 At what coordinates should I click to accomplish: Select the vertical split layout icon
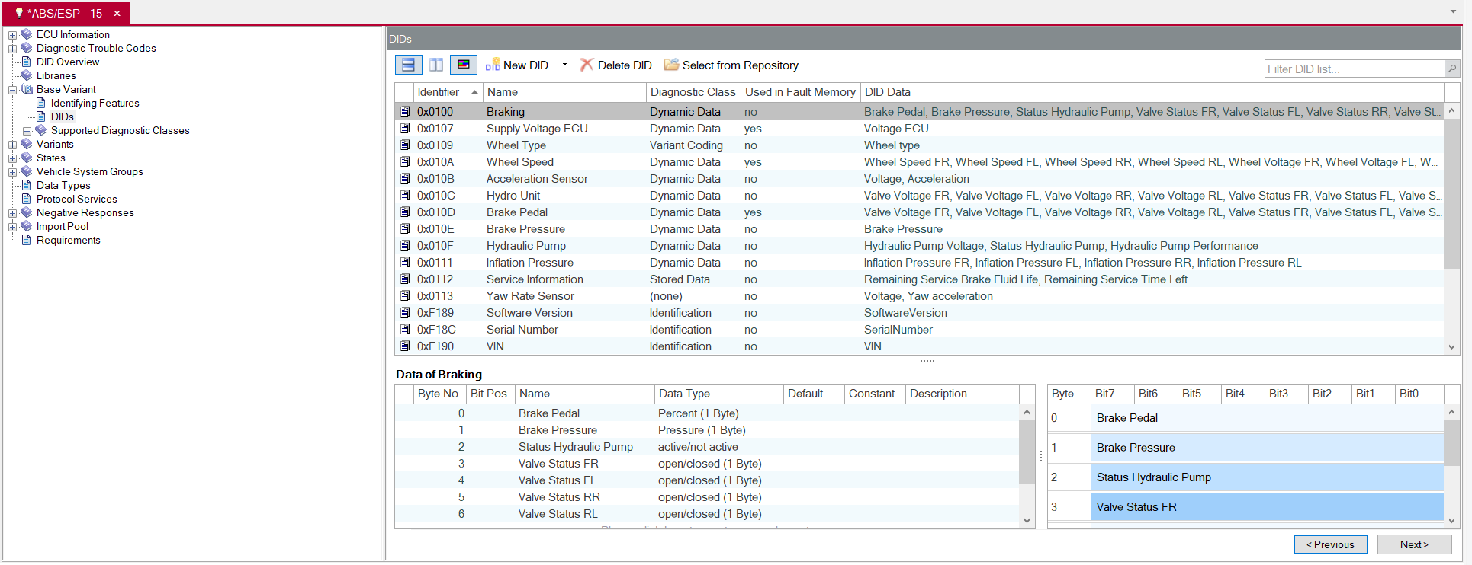[x=436, y=65]
